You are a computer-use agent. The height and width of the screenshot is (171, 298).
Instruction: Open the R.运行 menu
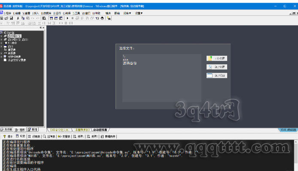[57, 13]
